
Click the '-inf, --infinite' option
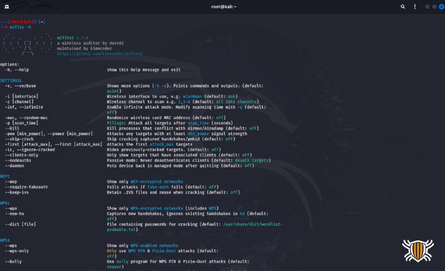pos(24,107)
